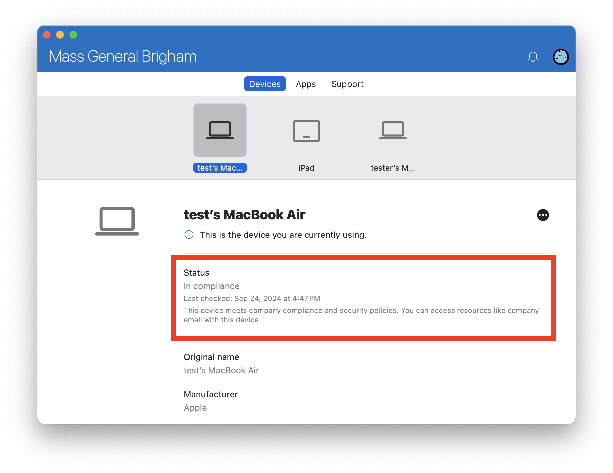Open the three-dot more options menu

[543, 215]
